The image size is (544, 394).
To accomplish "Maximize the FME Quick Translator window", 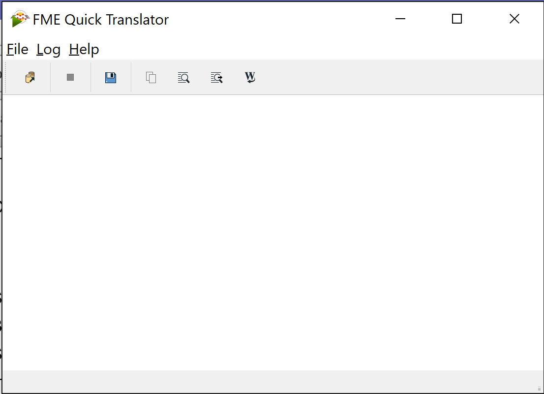I will coord(457,19).
